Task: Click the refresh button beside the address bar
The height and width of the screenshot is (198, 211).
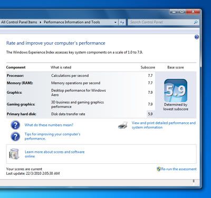Action: (122, 22)
